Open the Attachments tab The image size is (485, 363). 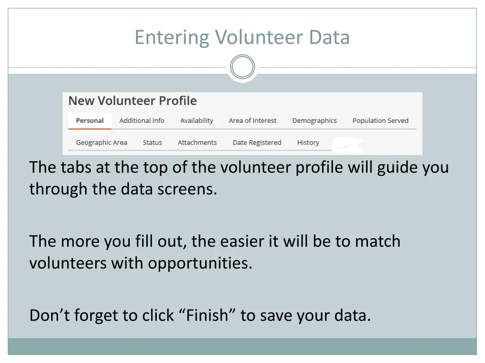197,143
